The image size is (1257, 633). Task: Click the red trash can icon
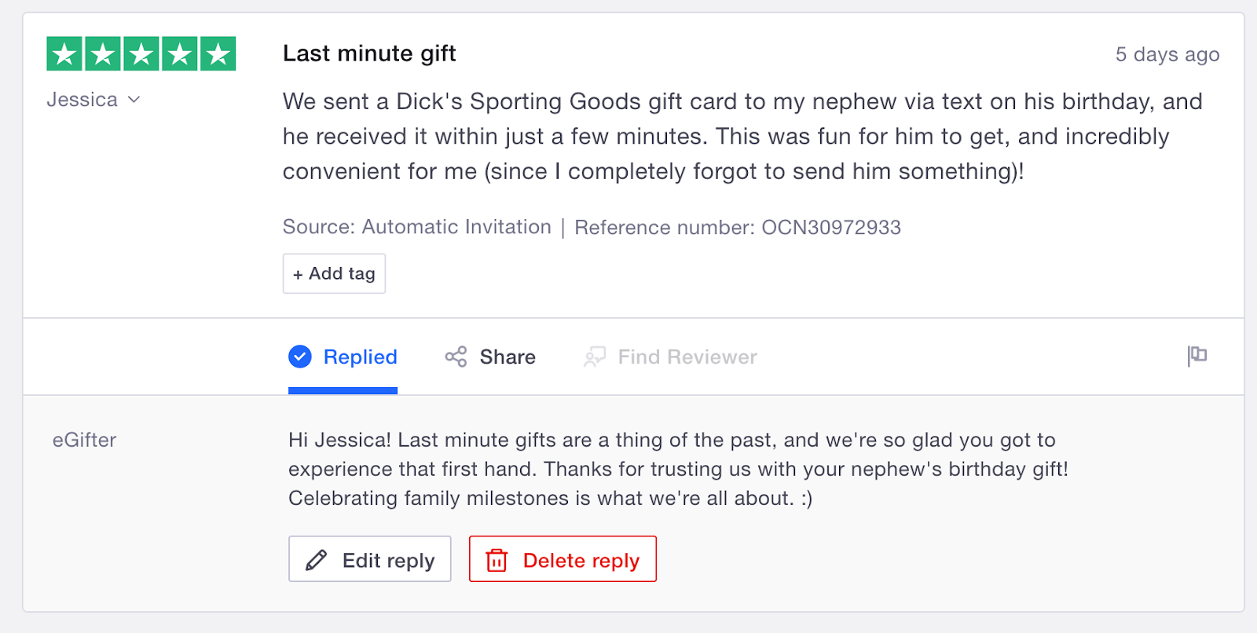pyautogui.click(x=497, y=560)
